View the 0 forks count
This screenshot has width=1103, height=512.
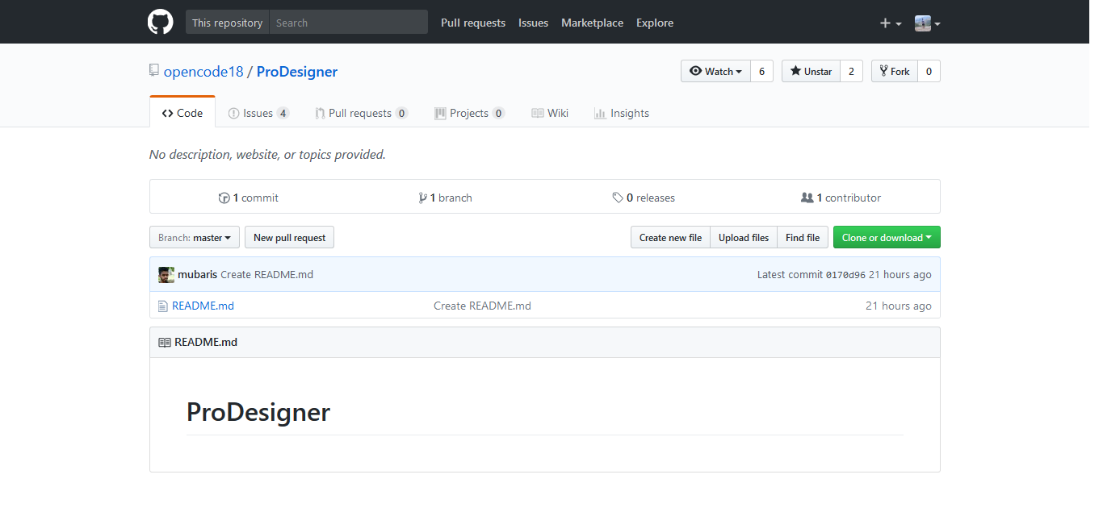tap(929, 71)
